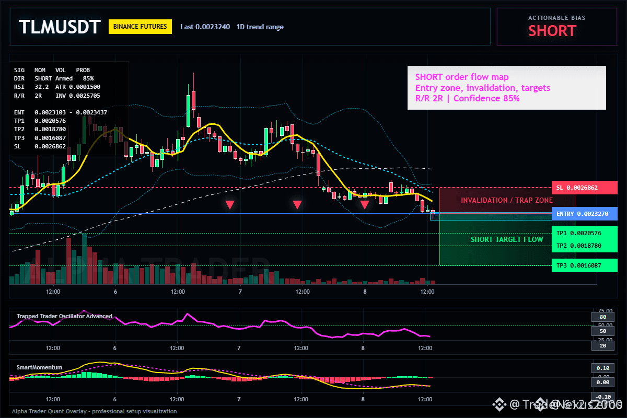Screen dimensions: 627x418
Task: Click the Entry zone, invalidation, targets line
Action: point(483,88)
